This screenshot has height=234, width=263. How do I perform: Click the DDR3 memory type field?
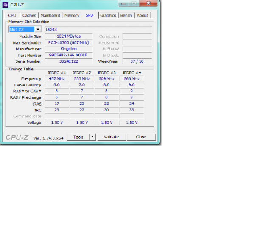(98, 30)
